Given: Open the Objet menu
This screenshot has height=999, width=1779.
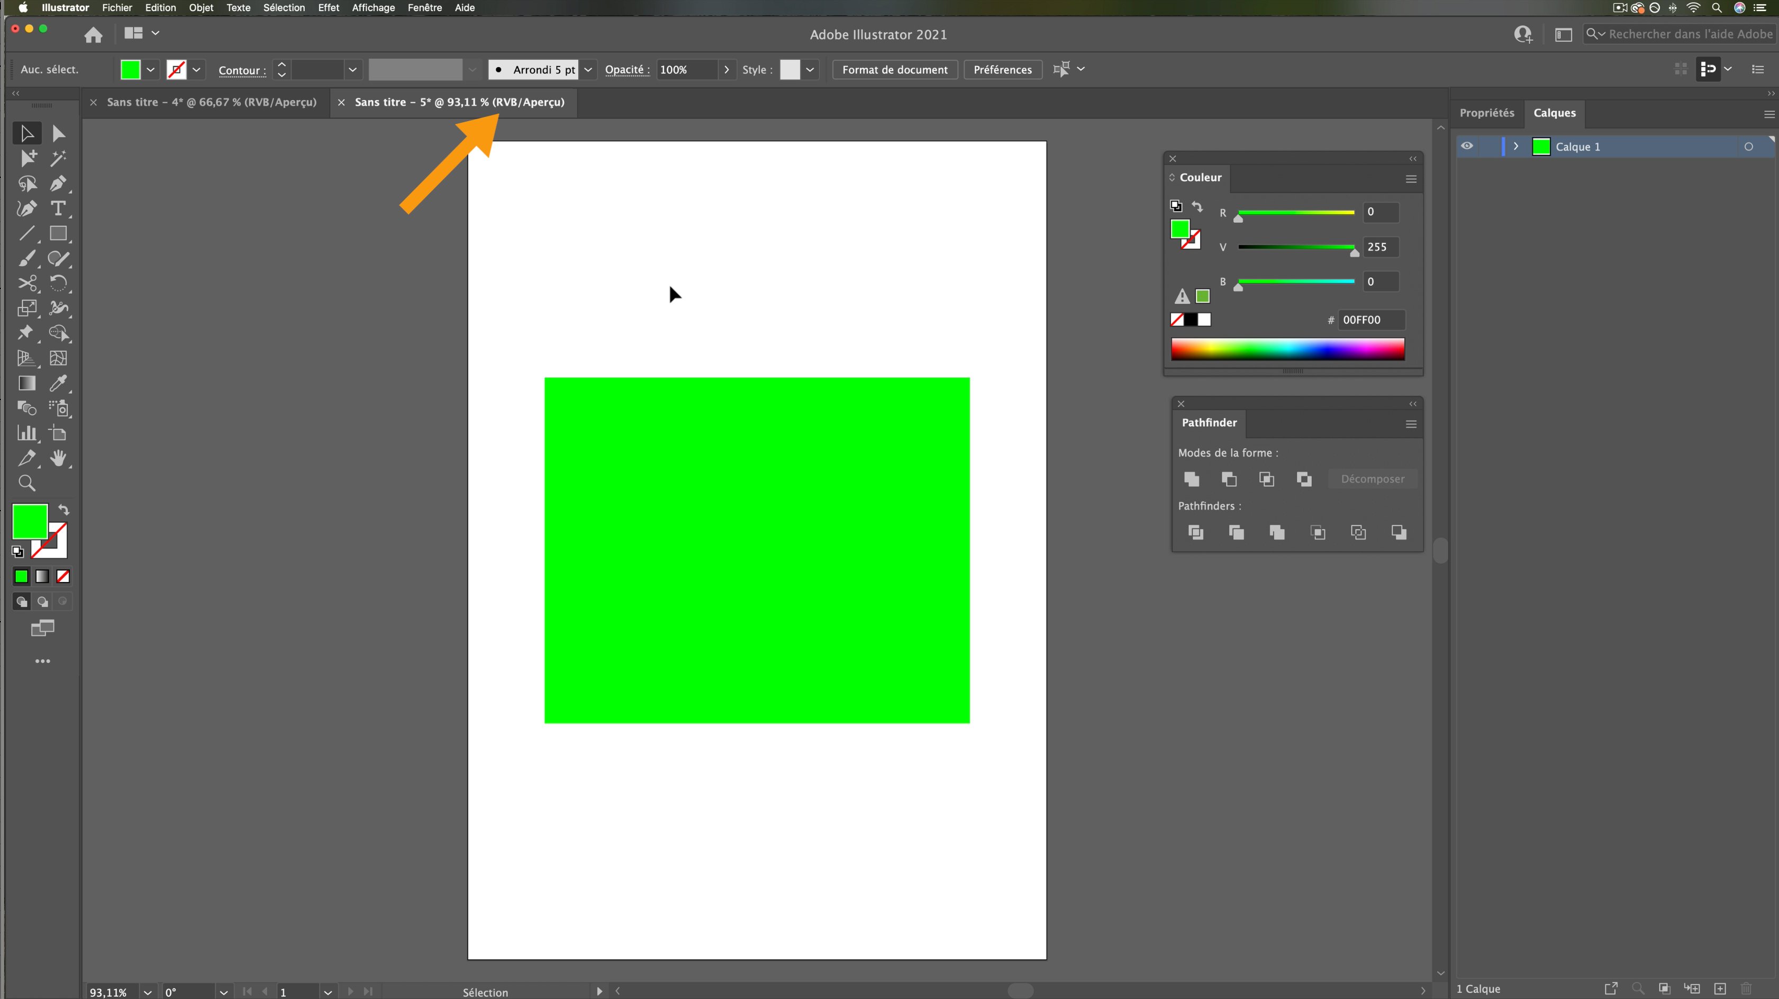Looking at the screenshot, I should (201, 7).
